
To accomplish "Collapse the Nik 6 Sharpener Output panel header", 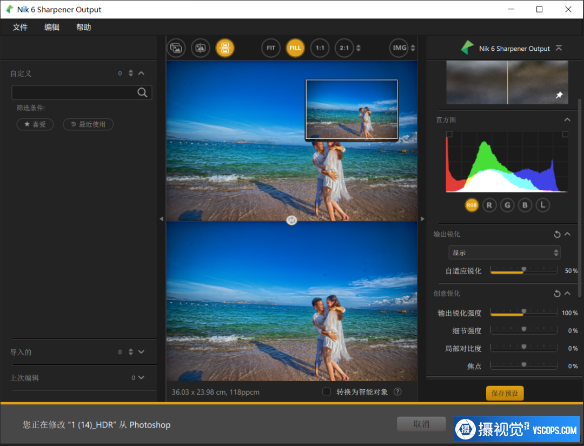I will 559,49.
